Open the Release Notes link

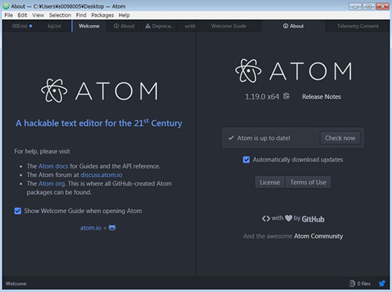tap(321, 97)
